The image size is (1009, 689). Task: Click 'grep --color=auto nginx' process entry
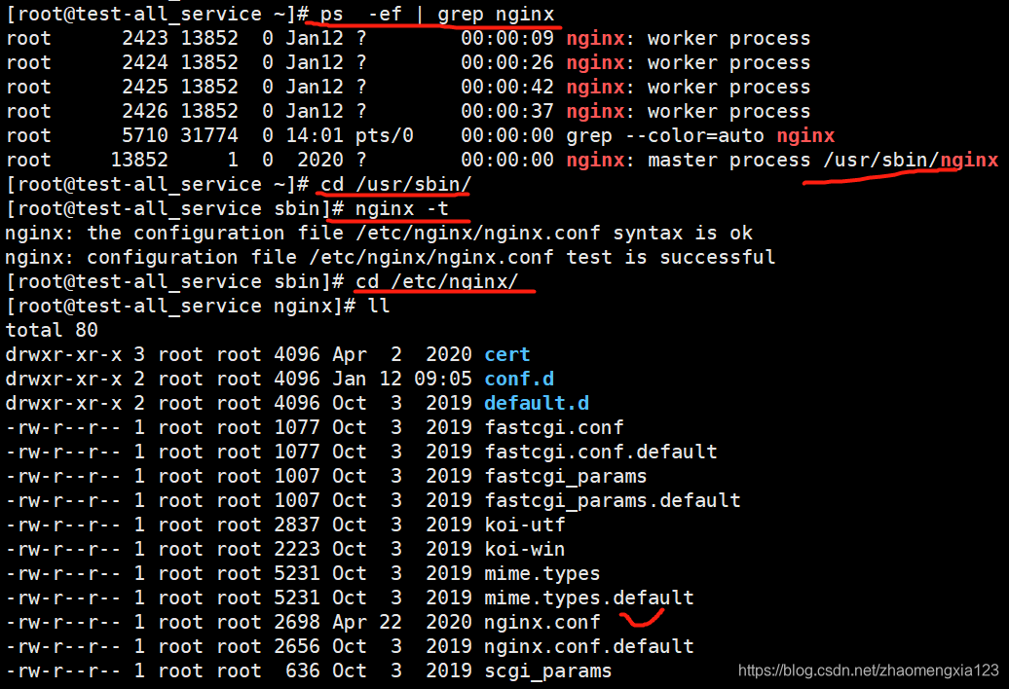(x=700, y=136)
